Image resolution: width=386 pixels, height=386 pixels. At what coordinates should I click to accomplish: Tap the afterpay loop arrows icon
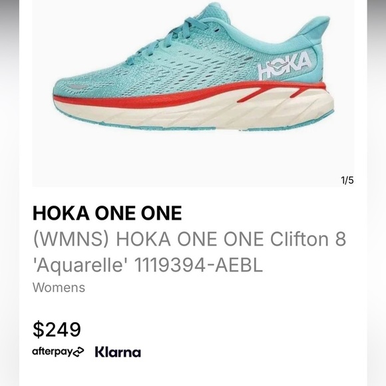click(x=77, y=351)
